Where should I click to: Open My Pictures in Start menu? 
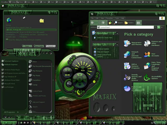[35, 71]
